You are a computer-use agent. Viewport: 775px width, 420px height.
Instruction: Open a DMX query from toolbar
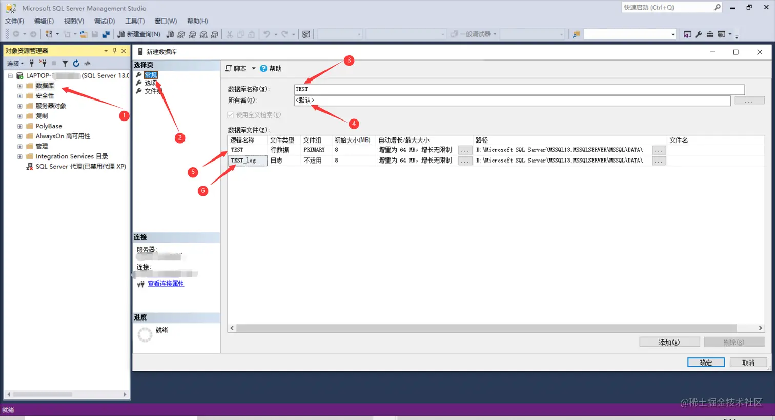[192, 34]
